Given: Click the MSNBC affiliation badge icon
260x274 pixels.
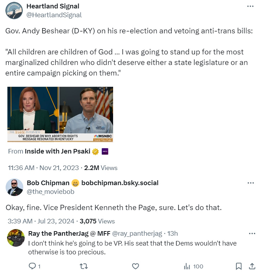Looking at the screenshot, I should click(x=105, y=152).
